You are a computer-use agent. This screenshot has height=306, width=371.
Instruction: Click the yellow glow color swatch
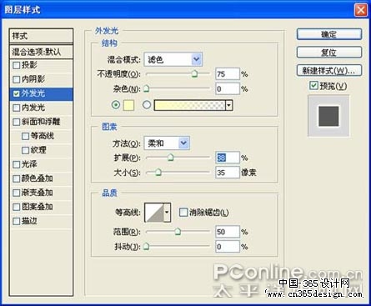[x=128, y=105]
